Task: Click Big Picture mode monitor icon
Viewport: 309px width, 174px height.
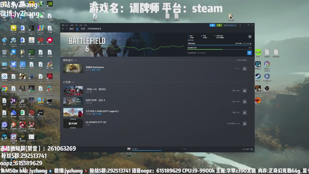Action: tap(240, 25)
